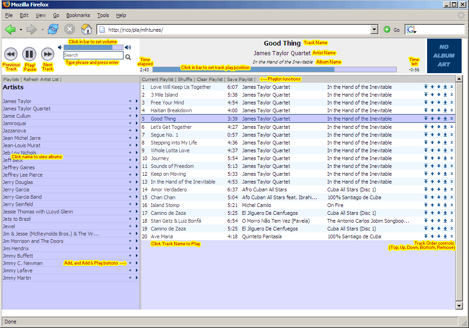Remove 'Keep on Moving' from the playlist

[x=451, y=173]
